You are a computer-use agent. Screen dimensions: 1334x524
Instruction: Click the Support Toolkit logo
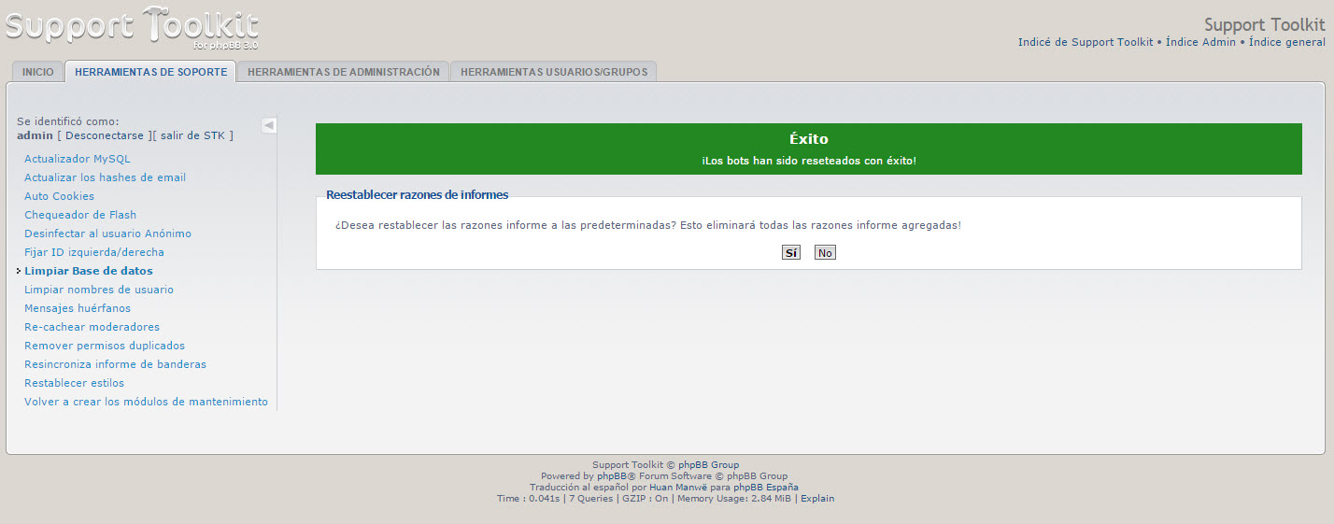(x=132, y=28)
